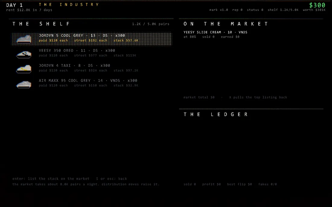Click the Yeesy 350 Oreo sneaker icon
Viewport: 332px width, 207px height.
coord(24,54)
